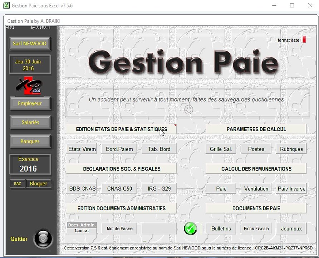Viewport: 319px width, 258px height.
Task: Click the Excel icon in title bar
Action: (x=6, y=5)
